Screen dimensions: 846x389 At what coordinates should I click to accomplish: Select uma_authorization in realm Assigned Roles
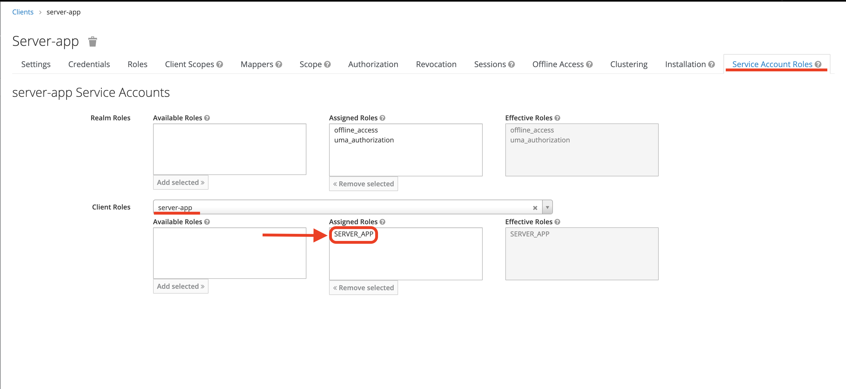(364, 140)
